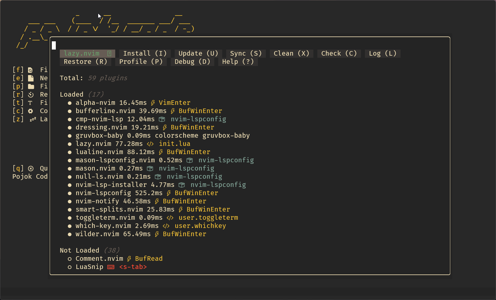
Task: Click the event bolt icon on smart-splits.nvim row
Action: (181, 209)
